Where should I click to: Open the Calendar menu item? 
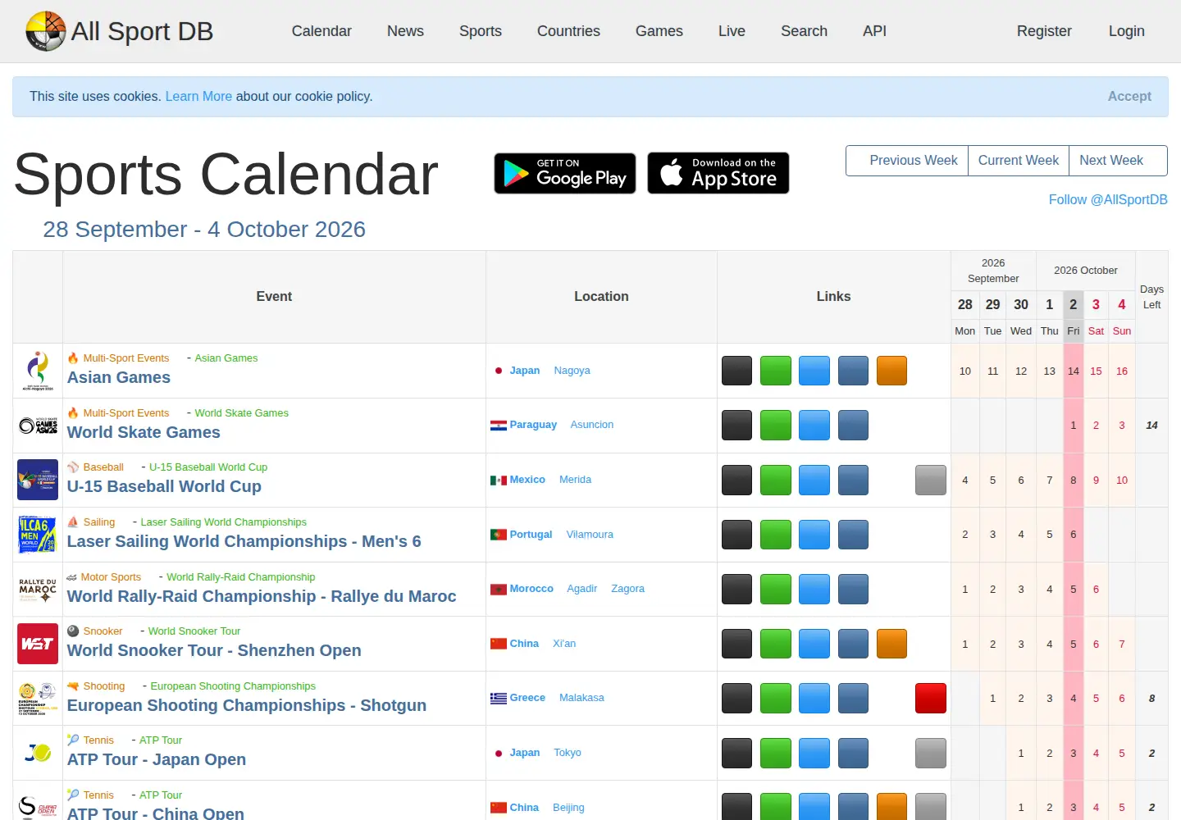click(x=321, y=31)
